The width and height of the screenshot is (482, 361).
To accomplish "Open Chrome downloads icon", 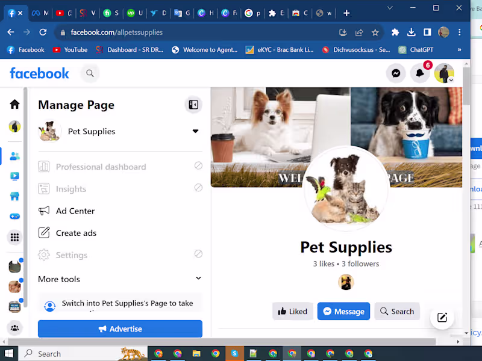I will (x=412, y=32).
